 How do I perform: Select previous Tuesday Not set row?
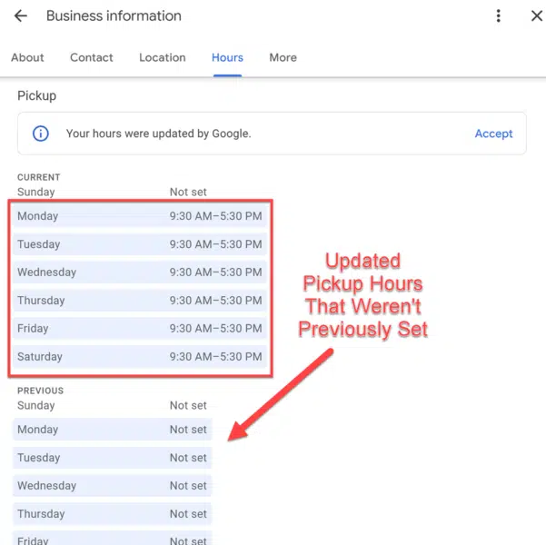click(113, 458)
